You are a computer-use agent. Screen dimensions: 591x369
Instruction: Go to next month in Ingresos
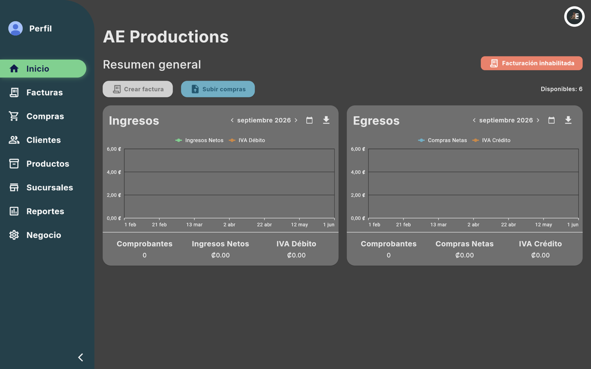coord(296,120)
